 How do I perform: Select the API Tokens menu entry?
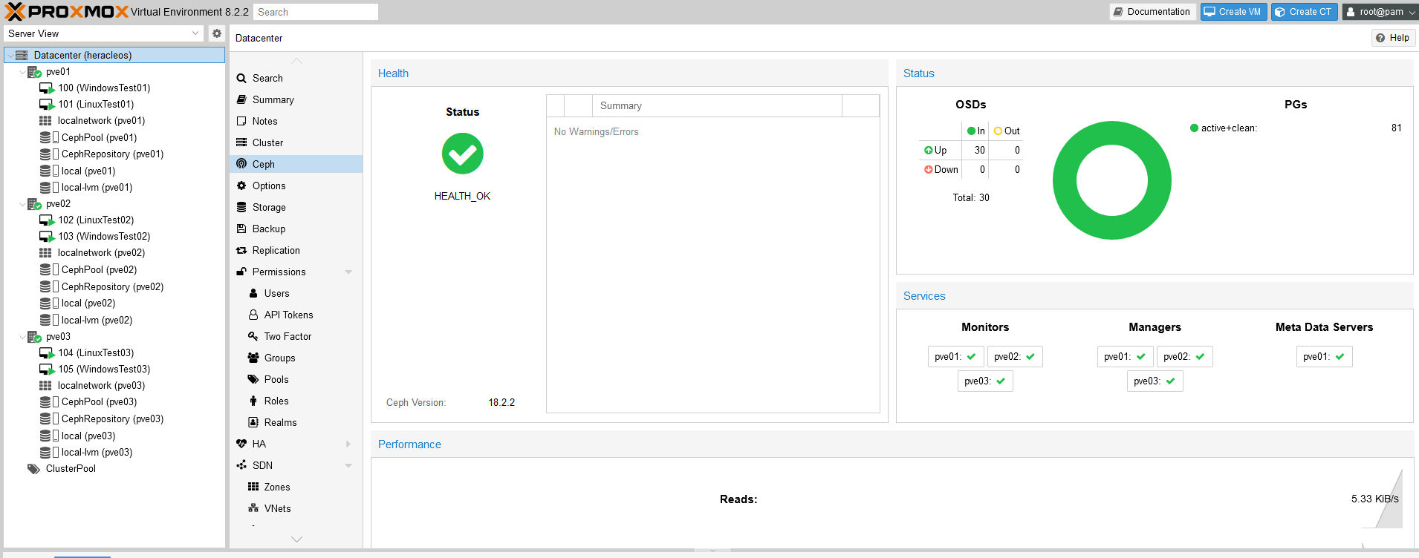click(x=288, y=315)
